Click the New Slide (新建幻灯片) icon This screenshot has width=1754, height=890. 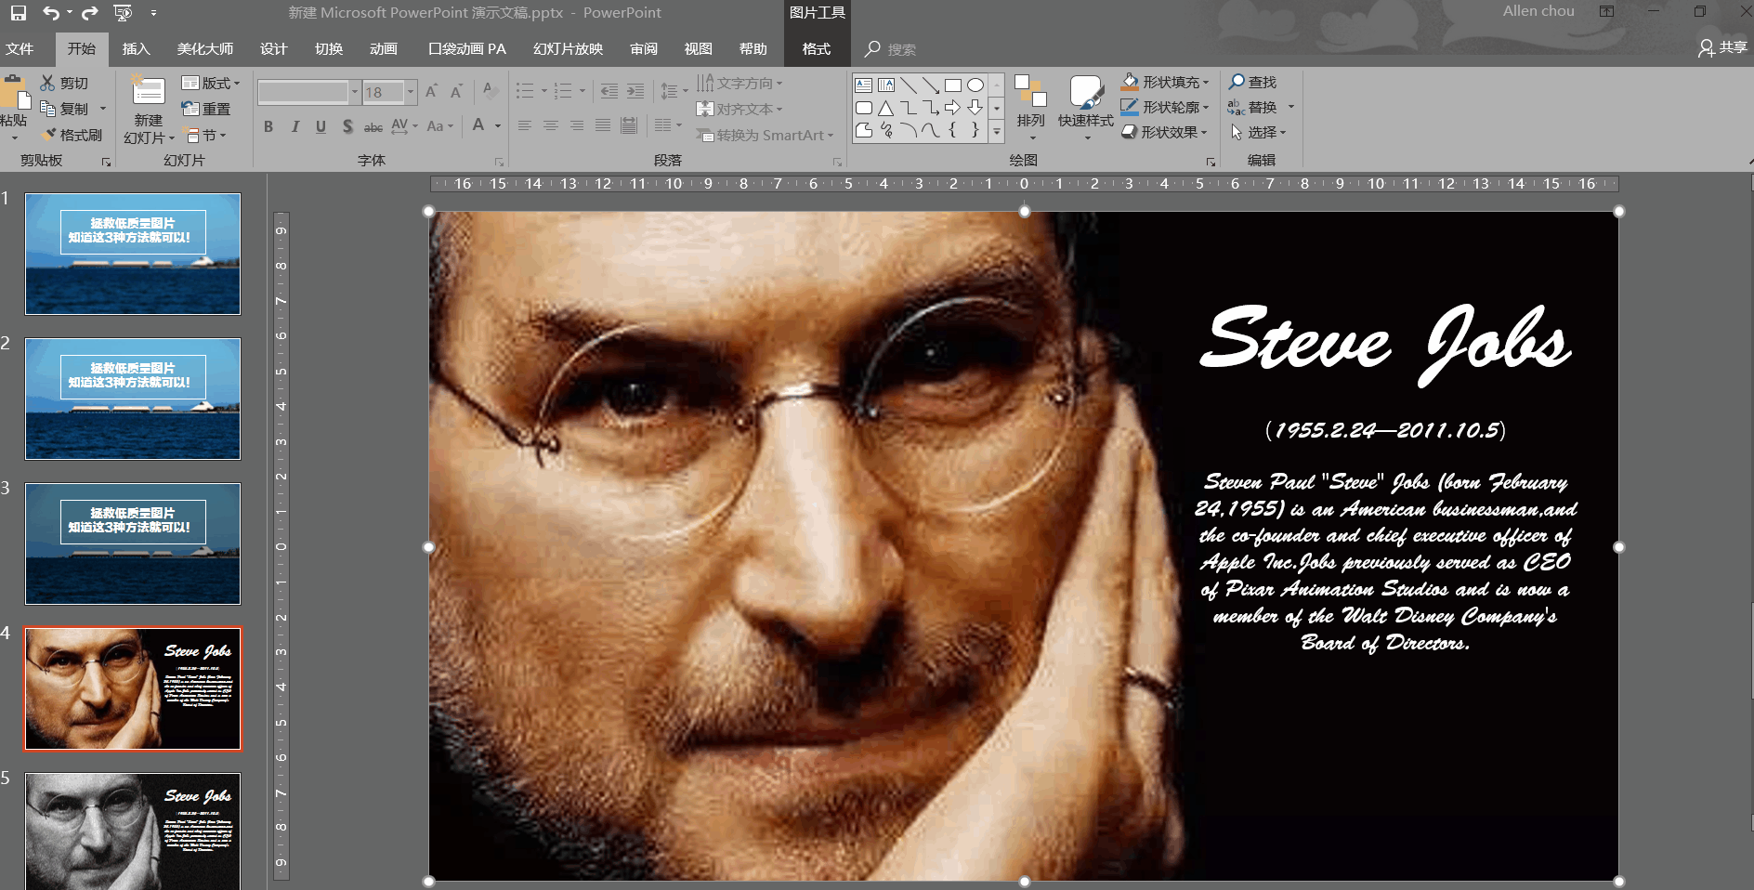[x=149, y=91]
